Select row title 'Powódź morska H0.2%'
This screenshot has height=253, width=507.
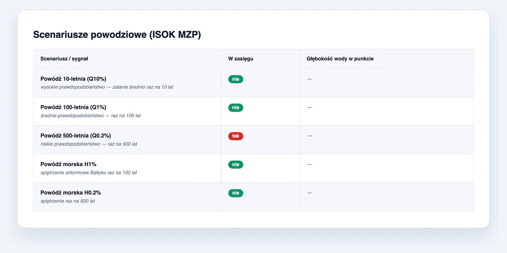[x=71, y=193]
